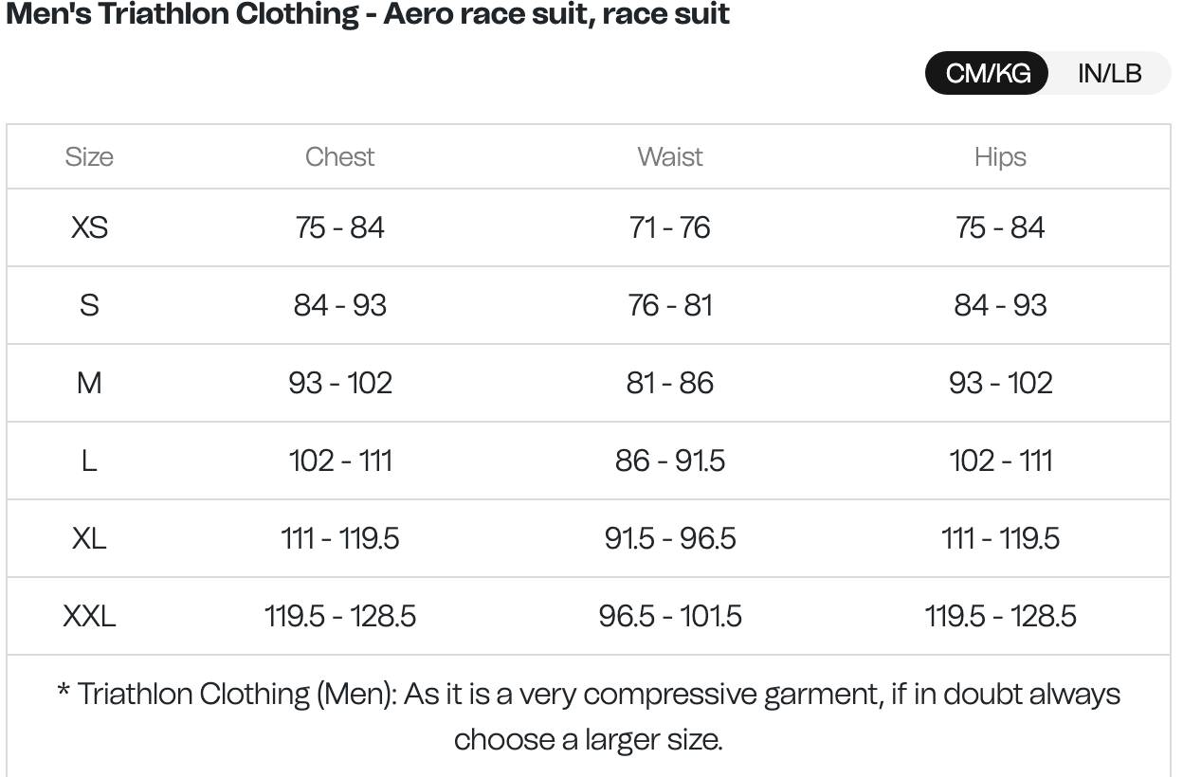Click the M waist value 81 - 86
Screen dimensions: 1183x777
(670, 383)
